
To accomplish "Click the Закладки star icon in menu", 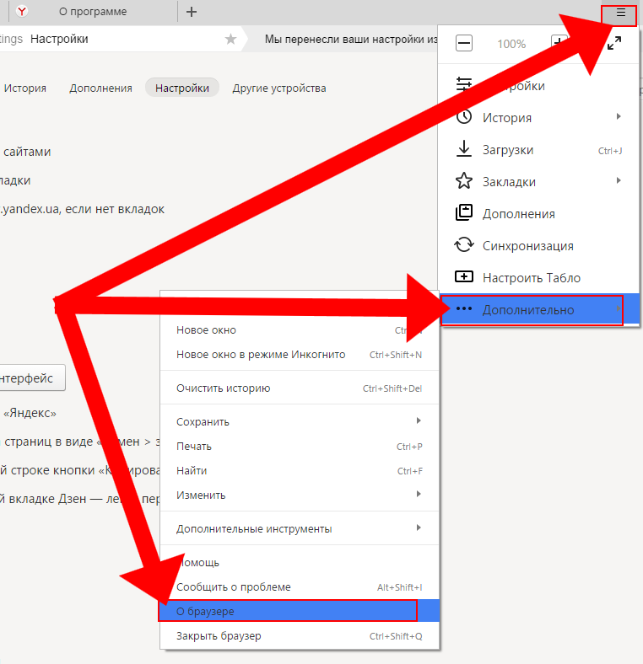I will point(463,181).
